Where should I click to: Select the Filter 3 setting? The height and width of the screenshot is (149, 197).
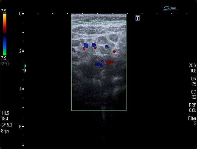tap(192, 121)
